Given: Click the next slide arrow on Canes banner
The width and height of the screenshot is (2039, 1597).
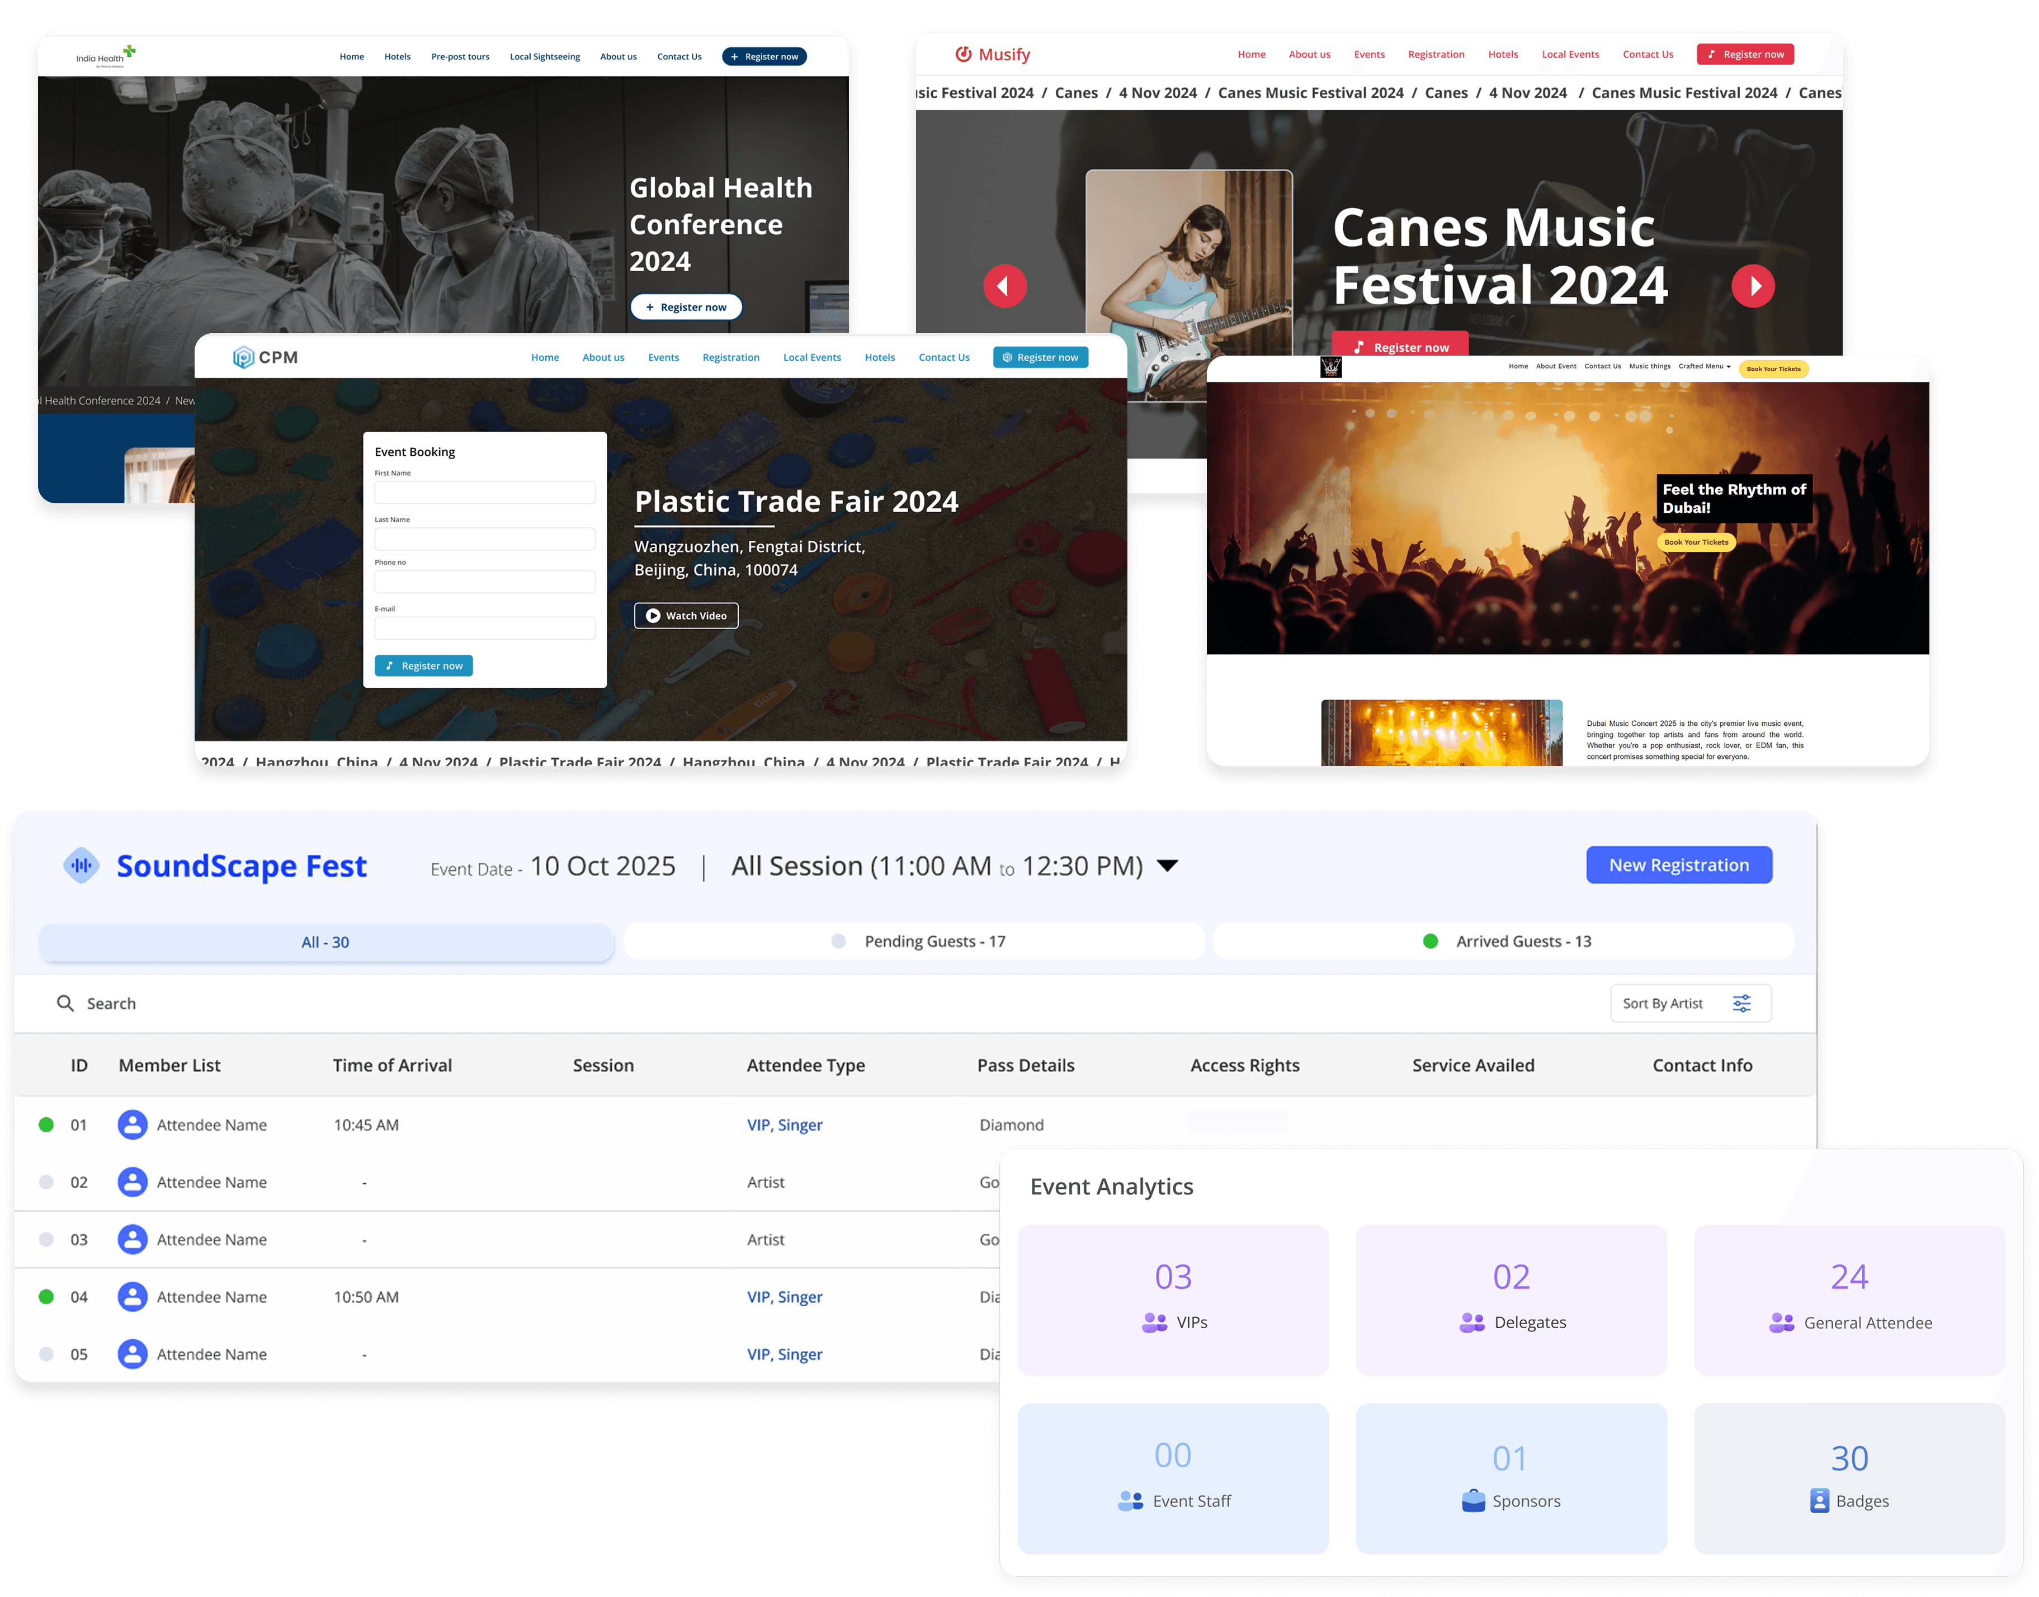Looking at the screenshot, I should pos(1752,286).
